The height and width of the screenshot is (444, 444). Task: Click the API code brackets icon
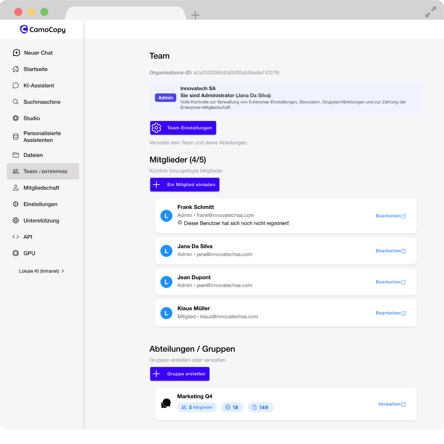click(16, 237)
